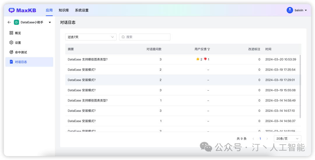
Task: Click the first DataEase 支持哪些图表类型? summary
Action: [87, 59]
